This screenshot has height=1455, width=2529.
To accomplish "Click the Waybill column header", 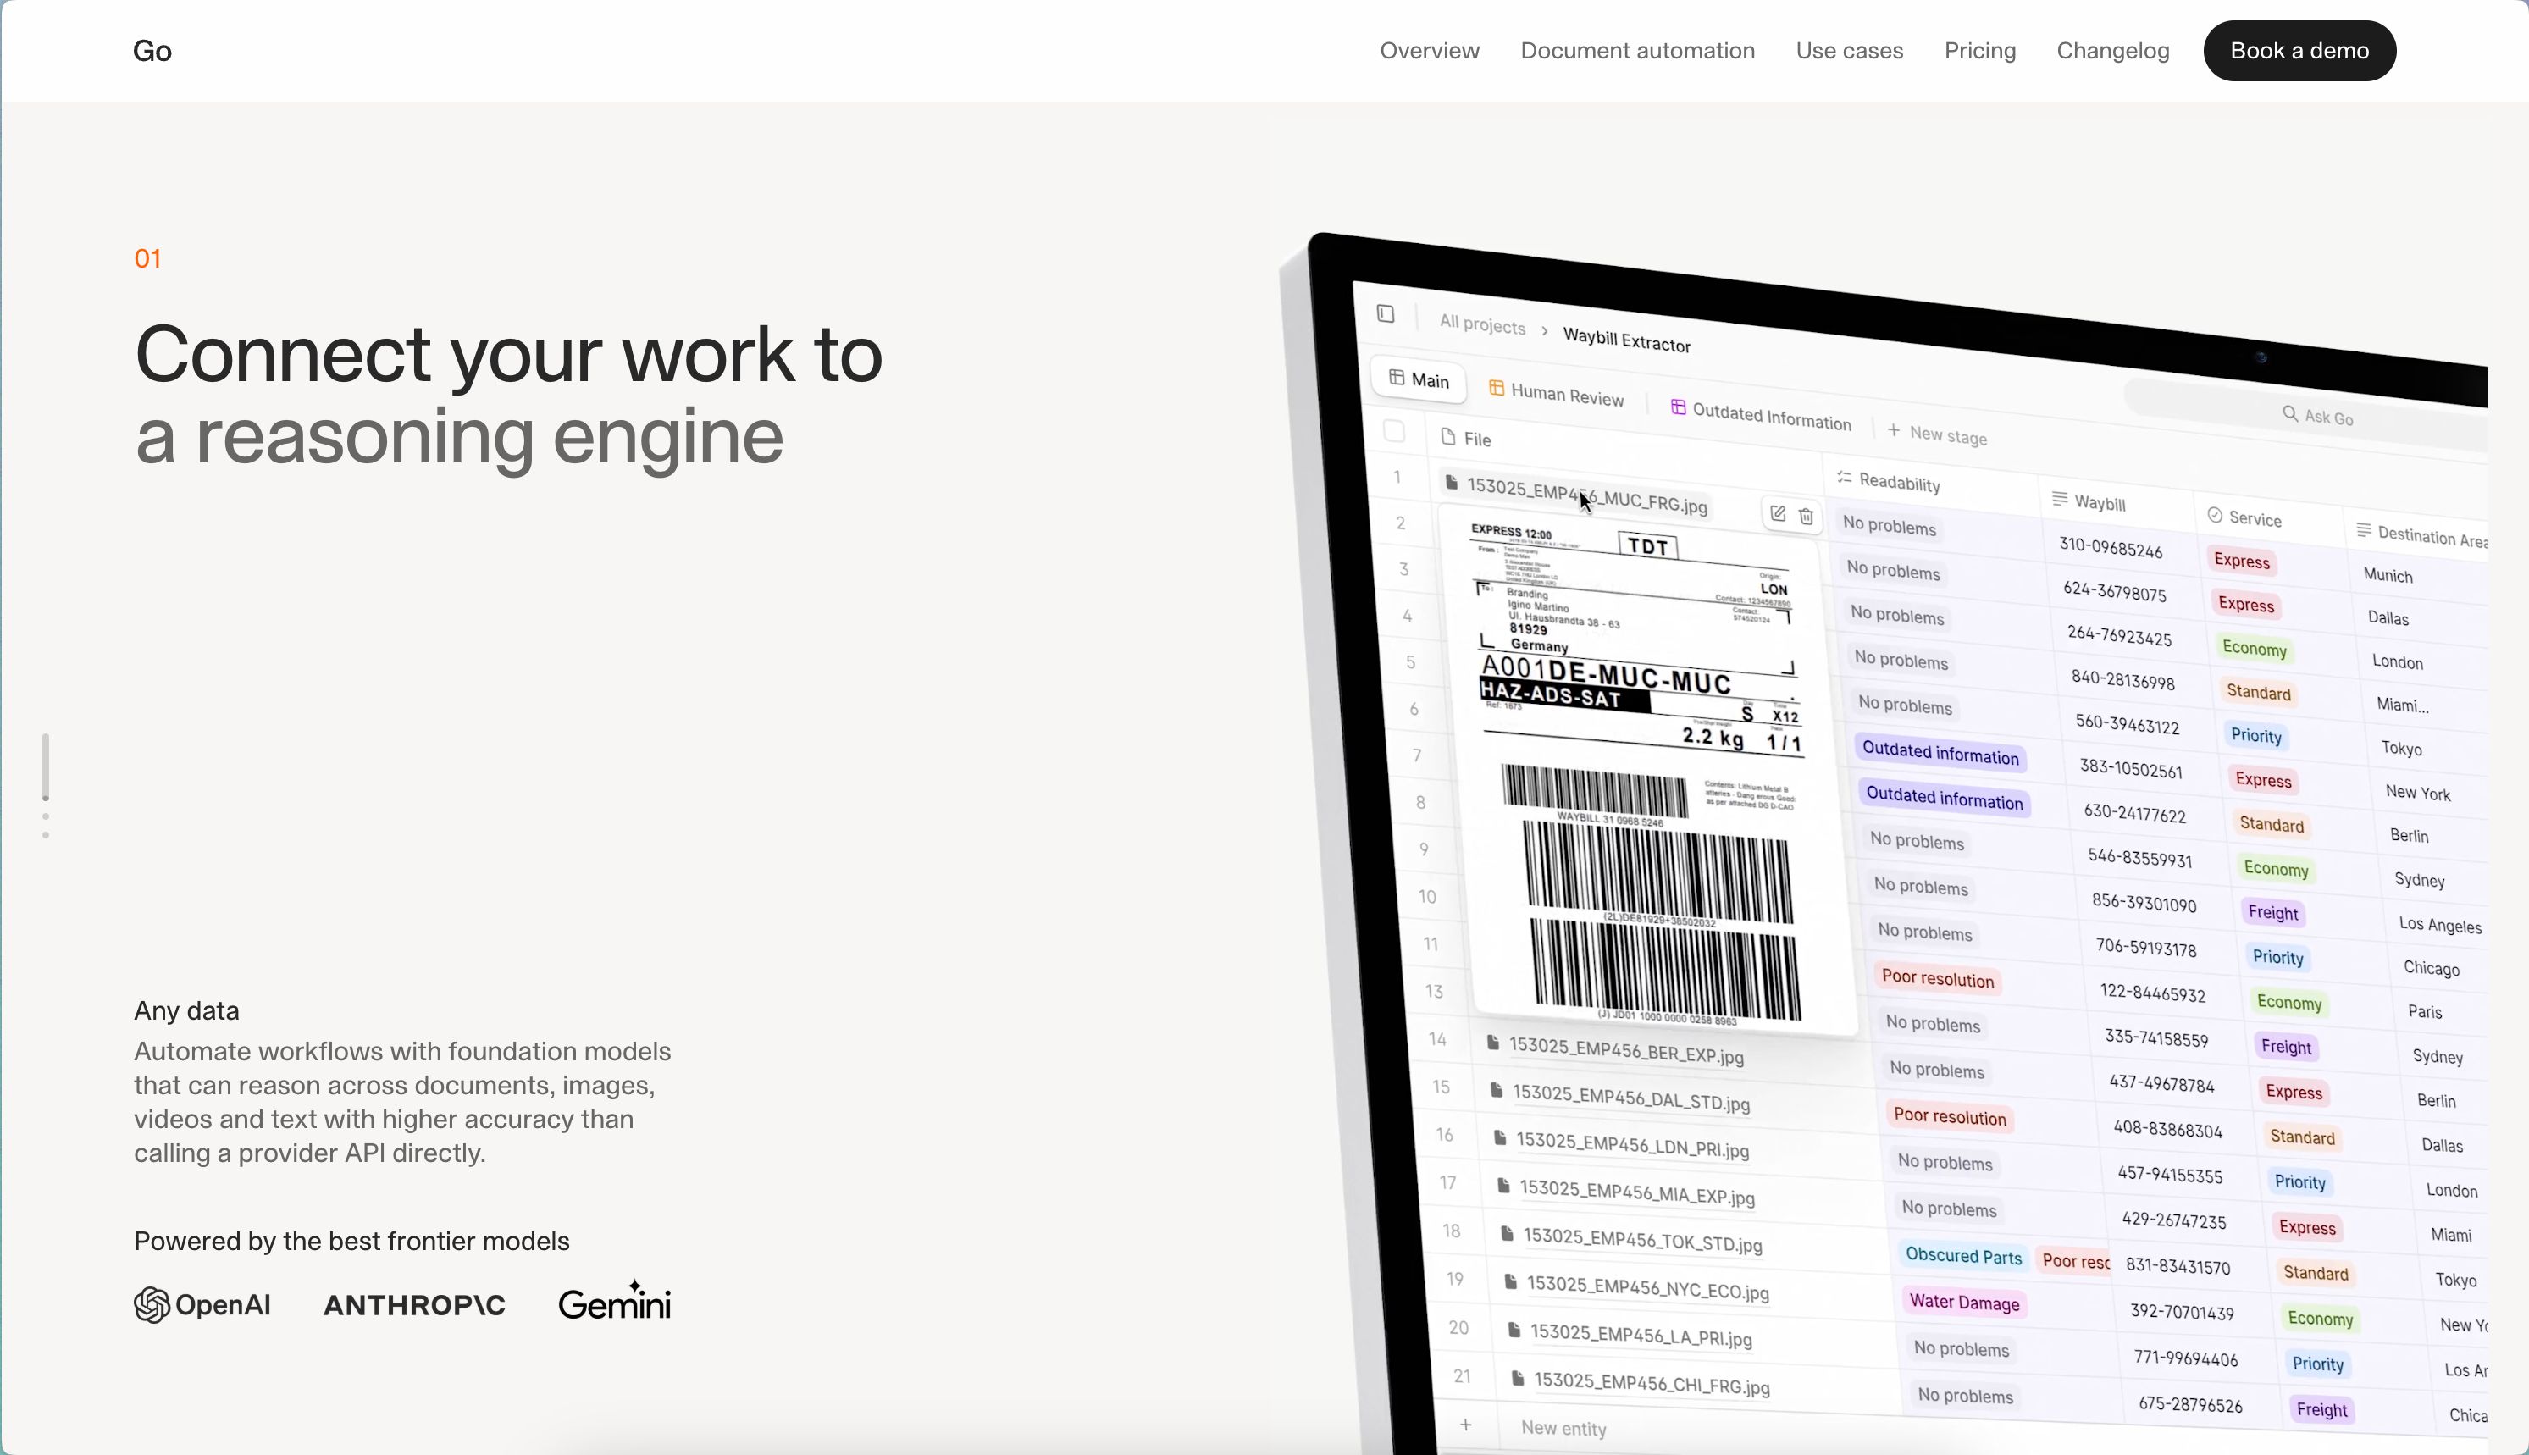I will click(2088, 501).
